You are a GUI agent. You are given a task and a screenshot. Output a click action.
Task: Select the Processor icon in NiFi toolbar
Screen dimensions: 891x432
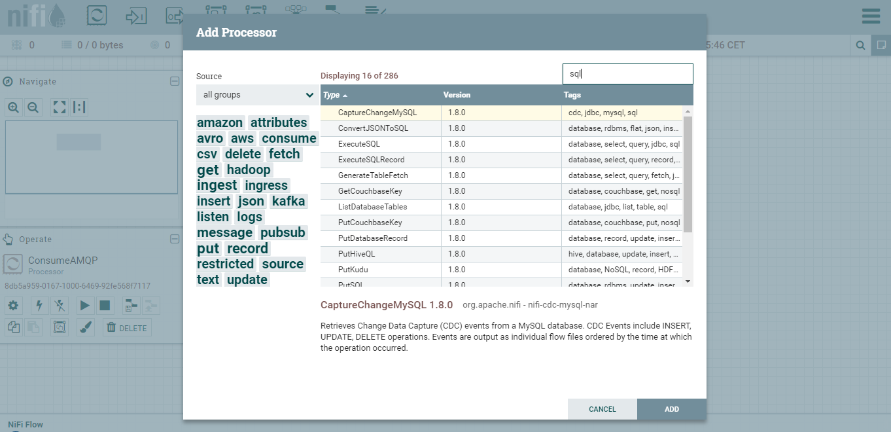tap(97, 16)
